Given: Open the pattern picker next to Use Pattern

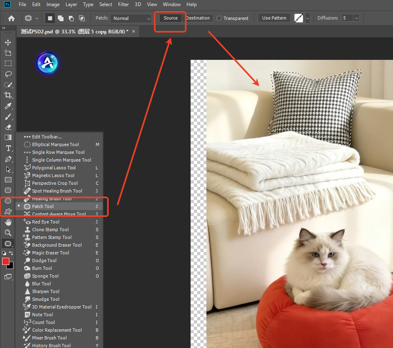Looking at the screenshot, I should [x=302, y=18].
